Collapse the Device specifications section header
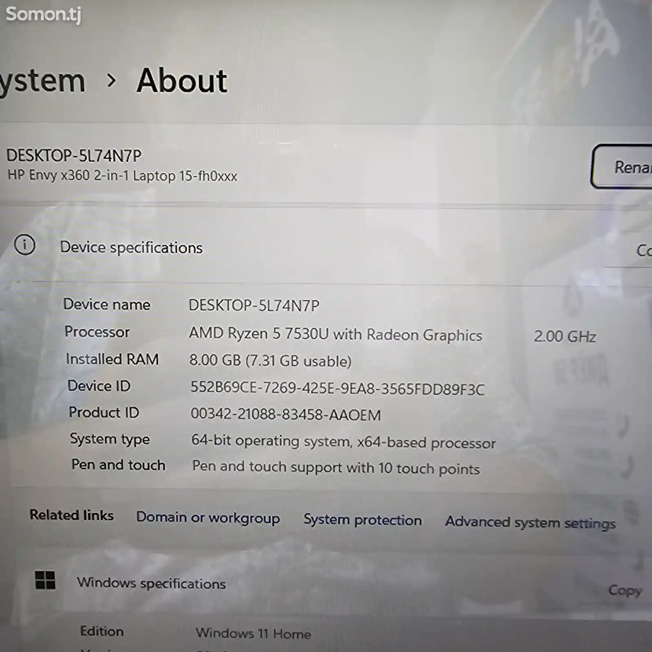This screenshot has height=652, width=652. pyautogui.click(x=326, y=247)
